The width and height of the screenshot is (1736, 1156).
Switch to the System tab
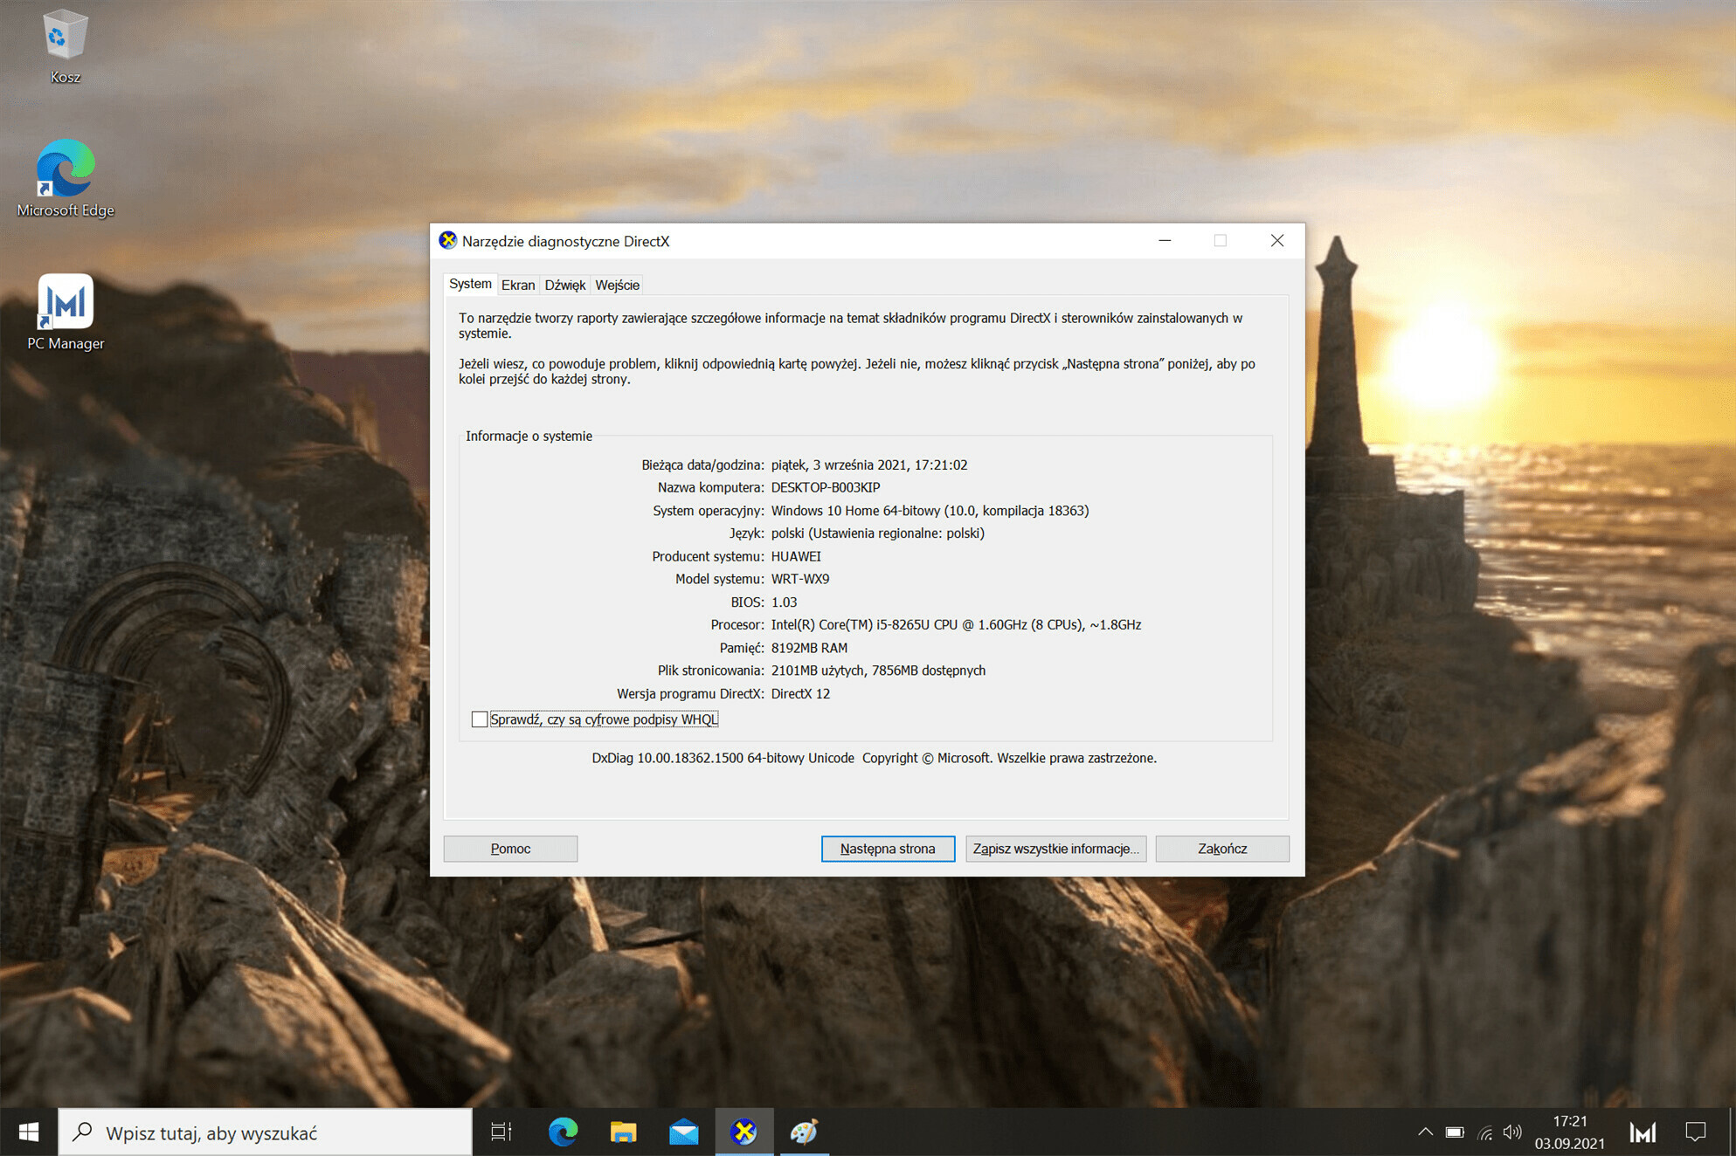470,284
